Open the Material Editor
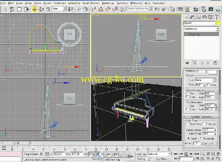This screenshot has width=222, height=162. click(196, 10)
